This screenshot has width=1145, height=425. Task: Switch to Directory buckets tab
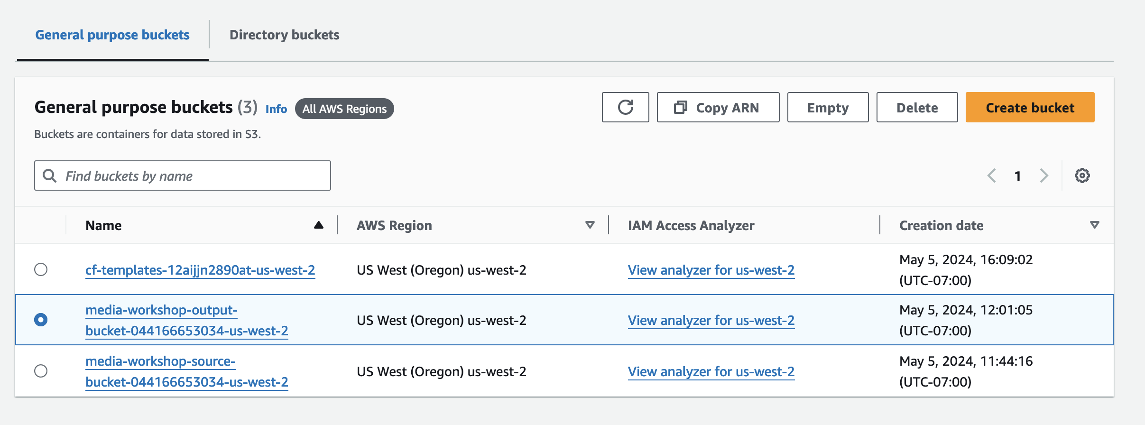tap(284, 35)
